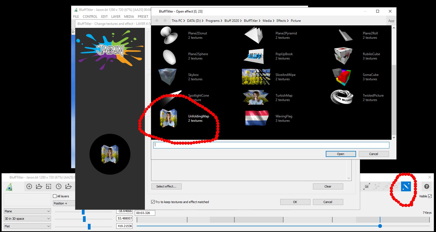Click the 419.21536 value field
Viewport: 436px width, 232px height.
124,226
